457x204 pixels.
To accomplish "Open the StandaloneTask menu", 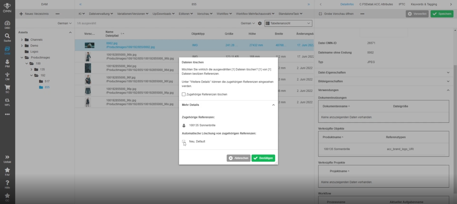I will 290,14.
